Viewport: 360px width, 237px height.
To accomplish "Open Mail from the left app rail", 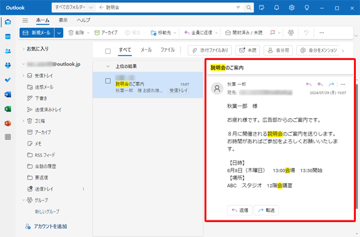I will 8,22.
